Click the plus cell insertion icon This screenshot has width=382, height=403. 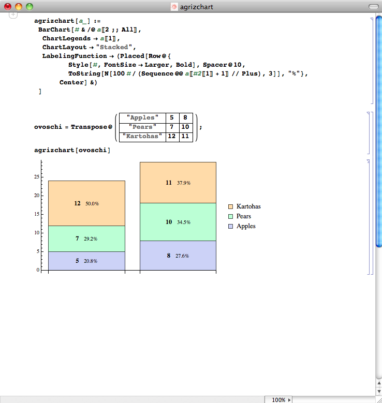pos(13,17)
